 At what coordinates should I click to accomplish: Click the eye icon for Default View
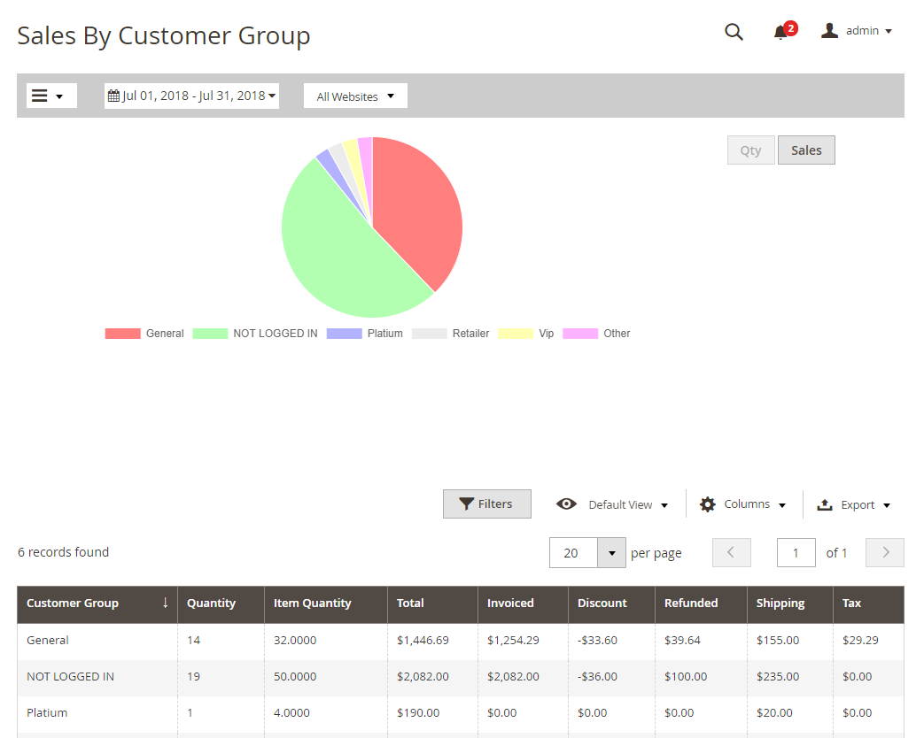(566, 504)
